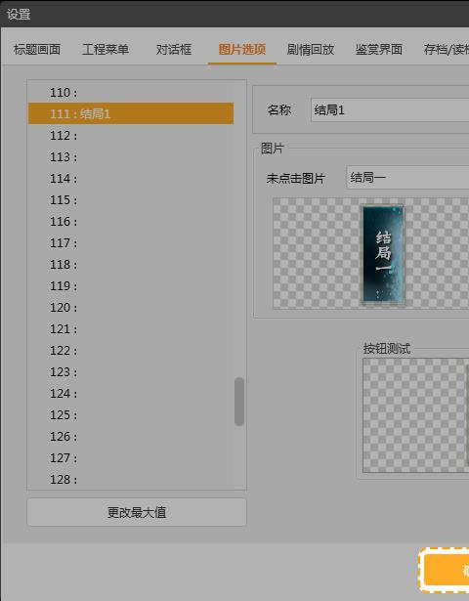Click the 名称 input field with 结局1
The width and height of the screenshot is (469, 601).
point(390,110)
